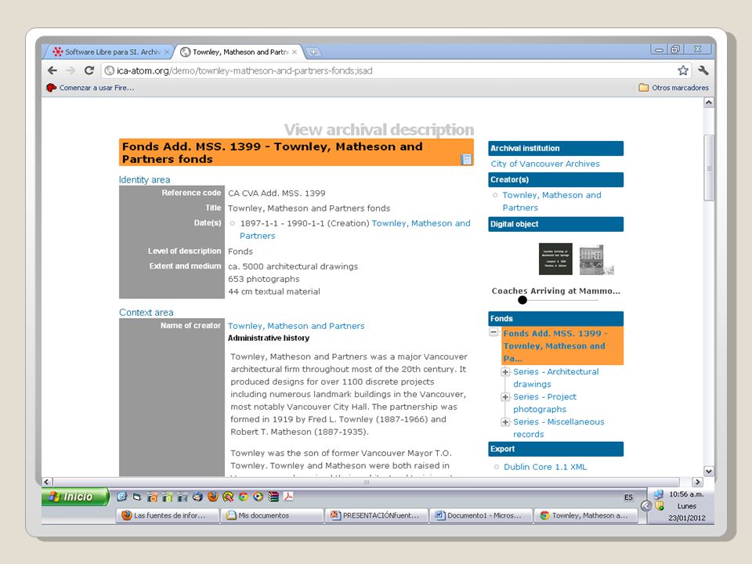Screen dimensions: 752x564
Task: Click the network connection tray icon
Action: 659,494
